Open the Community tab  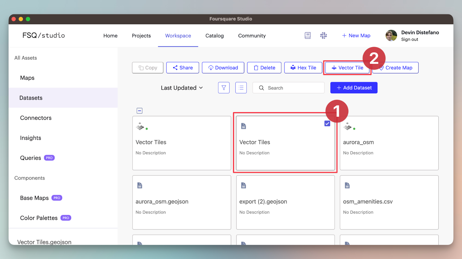[252, 36]
